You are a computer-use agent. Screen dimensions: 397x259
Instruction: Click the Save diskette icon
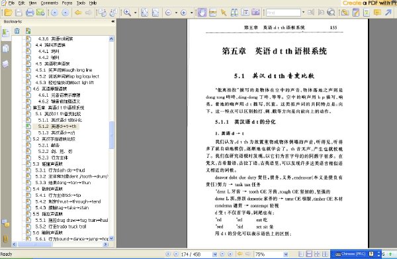pos(19,13)
